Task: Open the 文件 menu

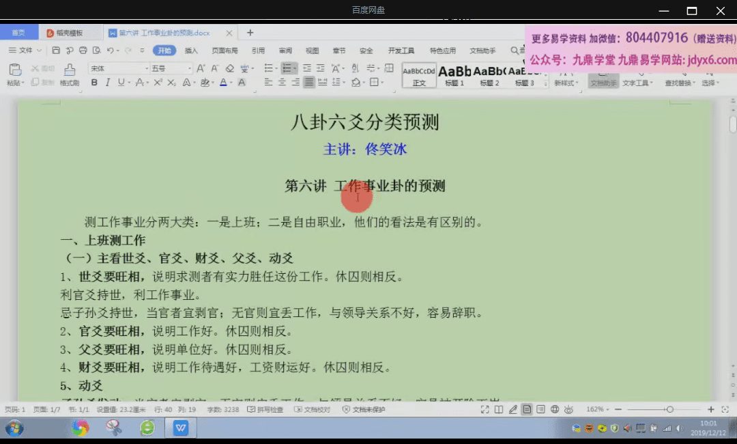Action: (x=25, y=51)
